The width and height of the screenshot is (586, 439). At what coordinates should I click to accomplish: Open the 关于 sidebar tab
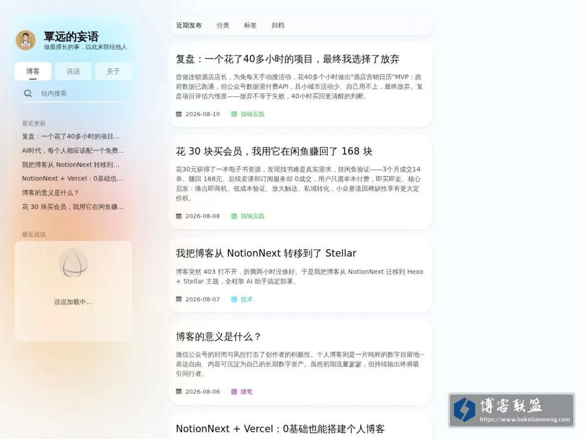pyautogui.click(x=113, y=71)
